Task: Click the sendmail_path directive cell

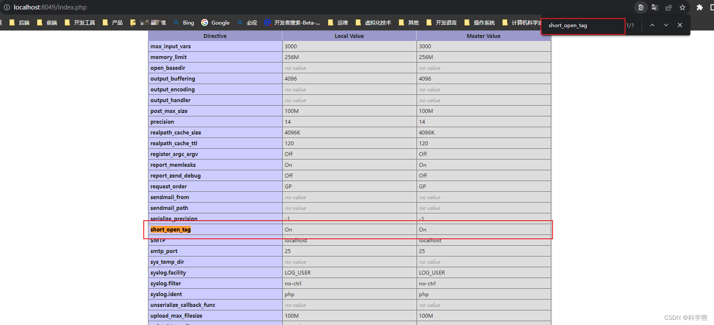Action: 215,208
